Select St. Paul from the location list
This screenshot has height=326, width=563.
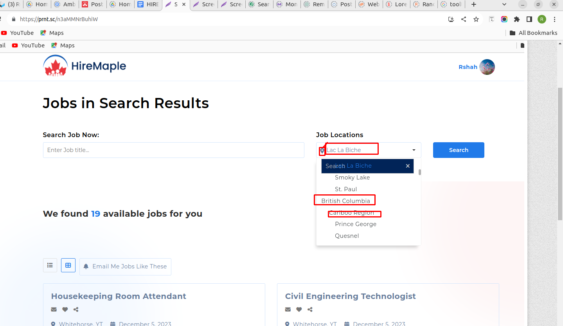pos(346,189)
